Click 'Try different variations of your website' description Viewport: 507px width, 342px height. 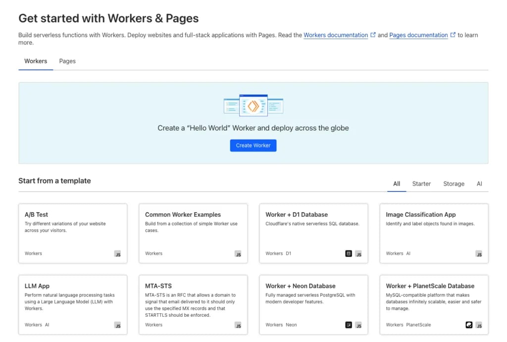[x=65, y=227]
